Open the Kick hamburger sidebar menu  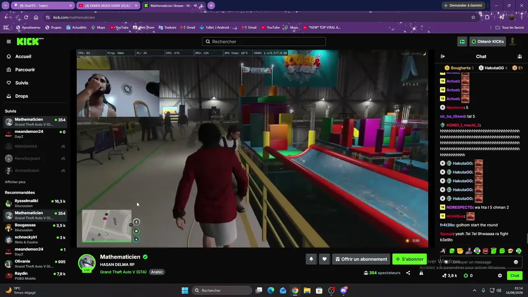(9, 42)
